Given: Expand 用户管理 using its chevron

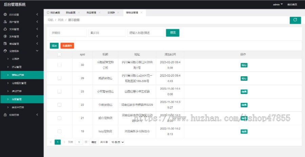Looking at the screenshot, I should point(37,22).
